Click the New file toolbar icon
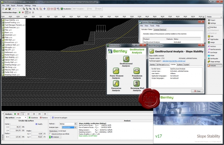Image resolution: width=224 pixels, height=145 pixels. [x=3, y=9]
